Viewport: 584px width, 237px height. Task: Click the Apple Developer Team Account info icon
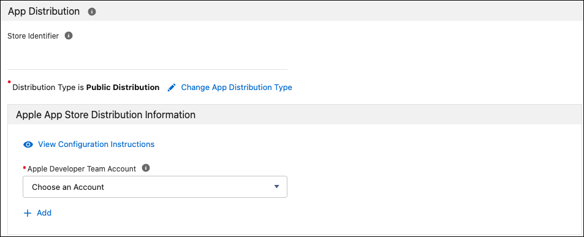click(x=146, y=168)
